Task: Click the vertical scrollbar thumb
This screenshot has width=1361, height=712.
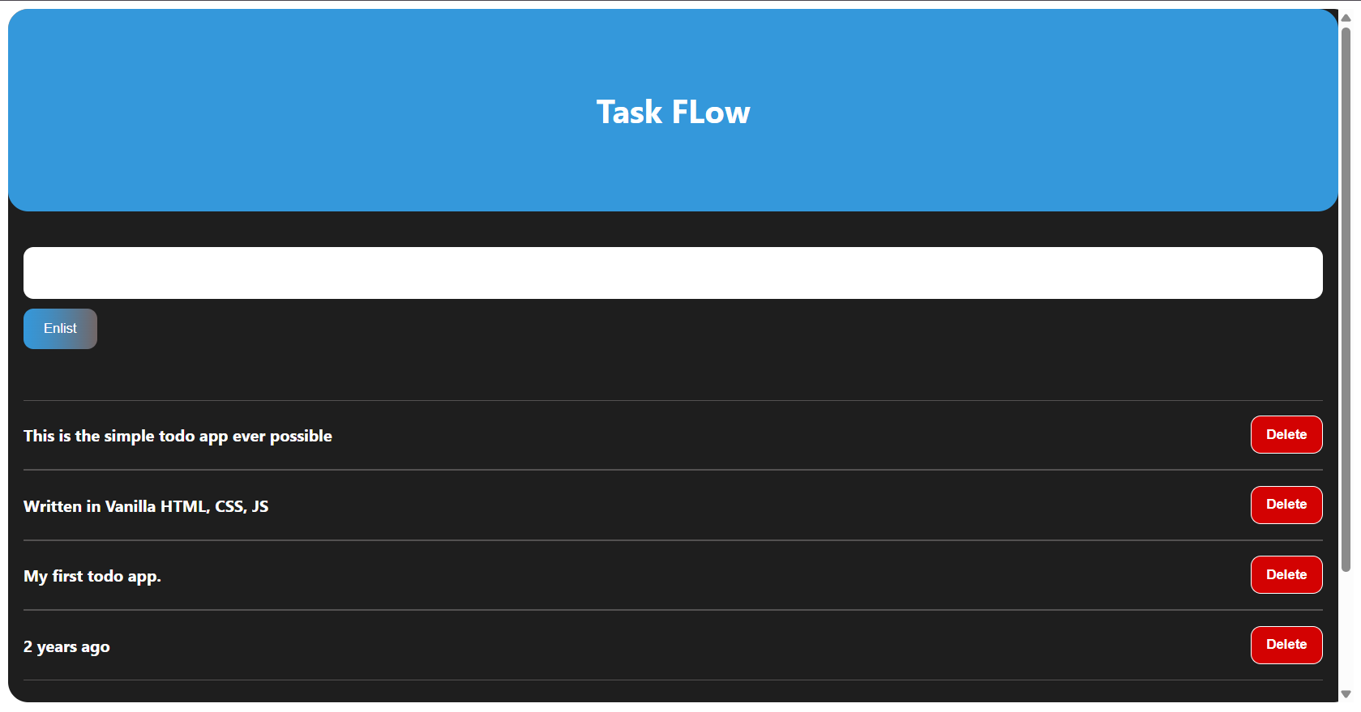Action: coord(1346,300)
